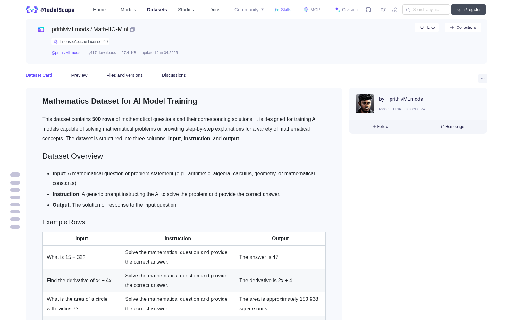Click the heart icon on Like
Image resolution: width=513 pixels, height=320 pixels.
coord(422,28)
